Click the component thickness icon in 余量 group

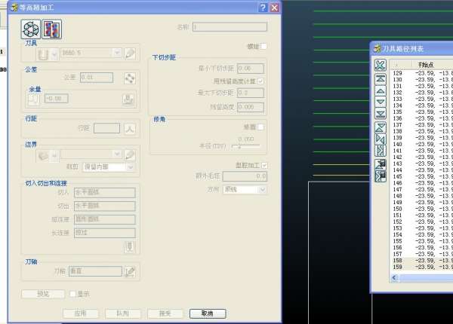tap(128, 99)
